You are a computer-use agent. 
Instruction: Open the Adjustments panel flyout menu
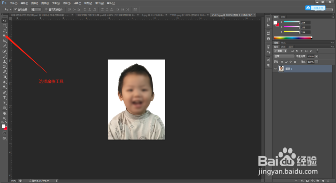click(332, 43)
